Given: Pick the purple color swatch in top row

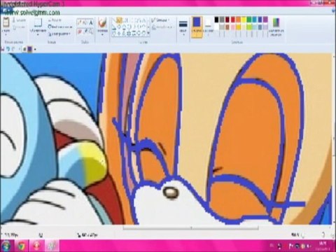Looking at the screenshot, I should [x=265, y=20].
